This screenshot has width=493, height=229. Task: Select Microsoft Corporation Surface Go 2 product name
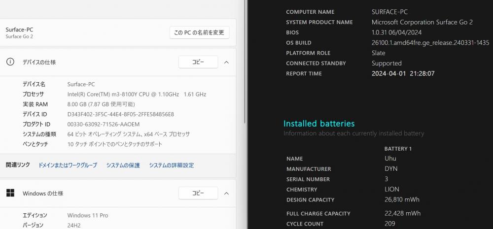pyautogui.click(x=422, y=22)
